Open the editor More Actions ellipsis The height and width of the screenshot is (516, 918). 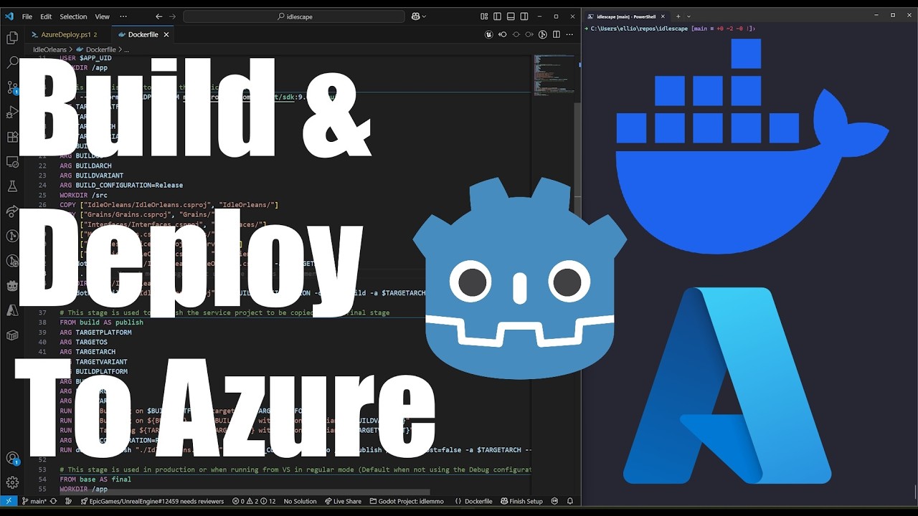click(569, 34)
